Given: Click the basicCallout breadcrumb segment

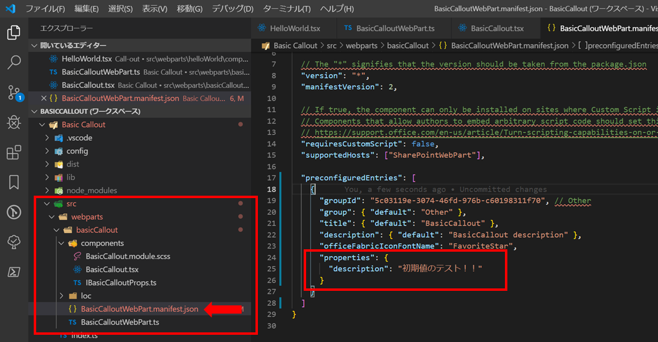Looking at the screenshot, I should click(408, 46).
